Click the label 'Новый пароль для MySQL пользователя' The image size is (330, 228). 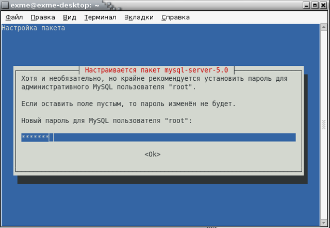click(x=91, y=120)
